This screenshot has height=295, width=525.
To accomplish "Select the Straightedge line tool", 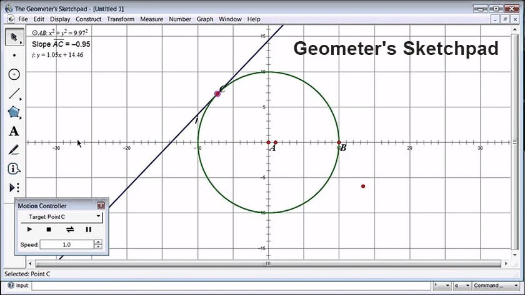I will [x=14, y=94].
